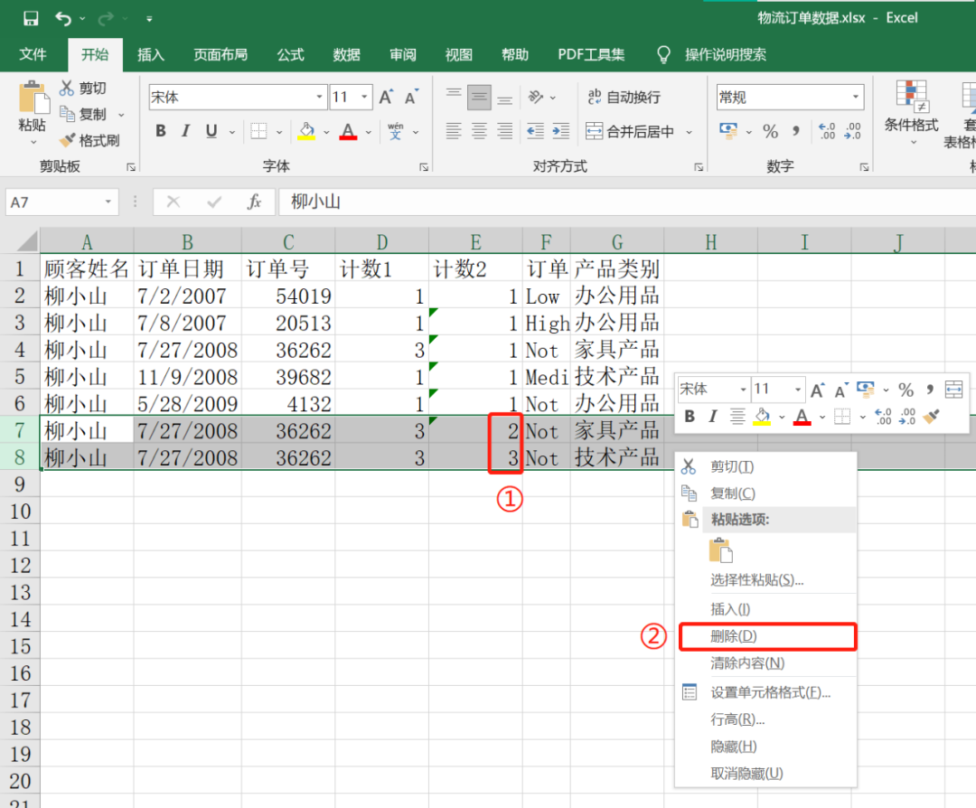976x808 pixels.
Task: Click the Increase Font Size icon in ribbon
Action: pos(386,97)
